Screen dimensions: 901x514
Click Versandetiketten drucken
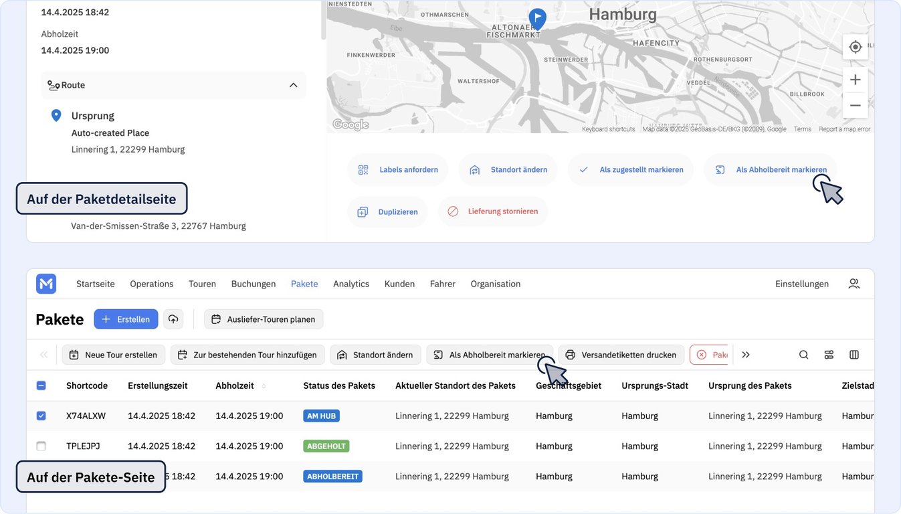(x=621, y=355)
